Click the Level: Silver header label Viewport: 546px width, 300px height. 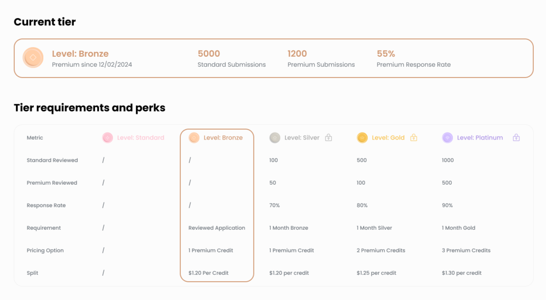click(302, 138)
